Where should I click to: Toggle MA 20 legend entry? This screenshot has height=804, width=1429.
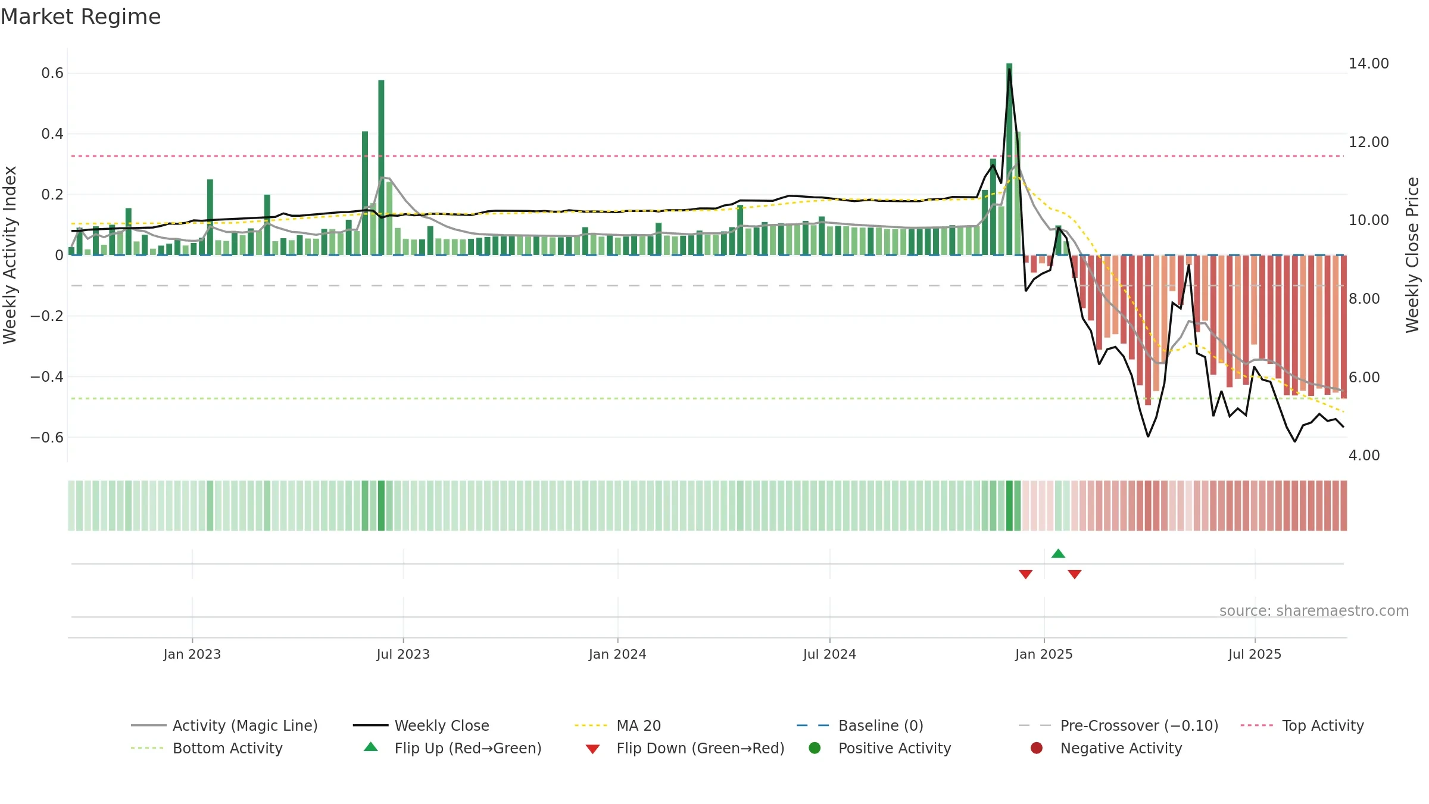pyautogui.click(x=618, y=725)
